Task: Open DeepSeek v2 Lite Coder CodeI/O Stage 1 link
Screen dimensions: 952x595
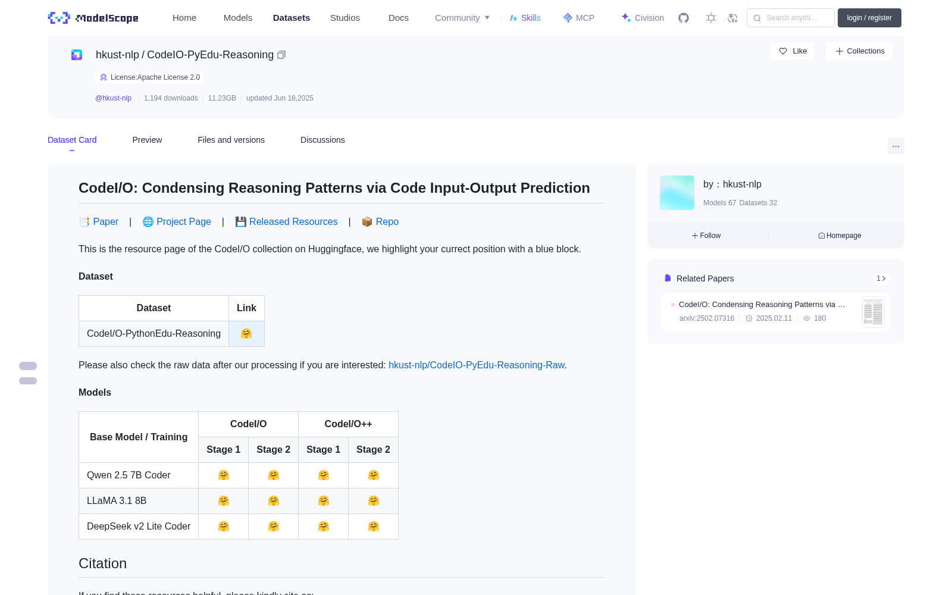Action: [224, 527]
